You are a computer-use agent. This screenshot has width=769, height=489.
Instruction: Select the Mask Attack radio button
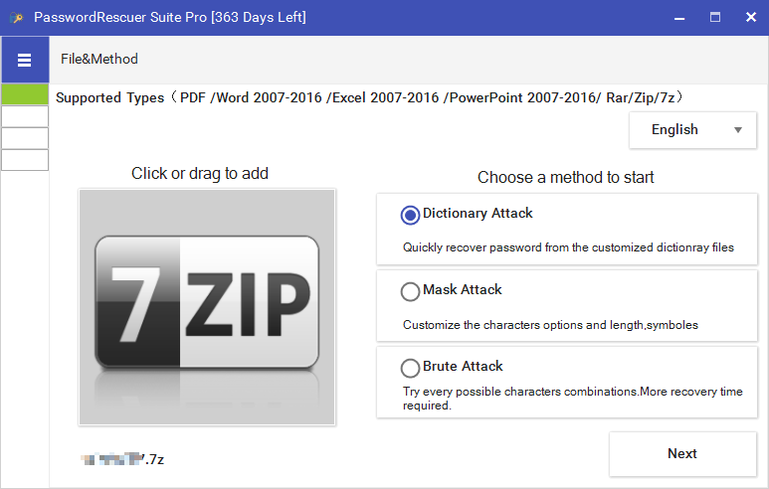pos(410,291)
